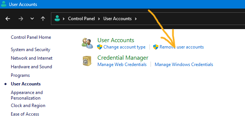
Task: Open Hardware and Sound category
Action: click(x=31, y=67)
